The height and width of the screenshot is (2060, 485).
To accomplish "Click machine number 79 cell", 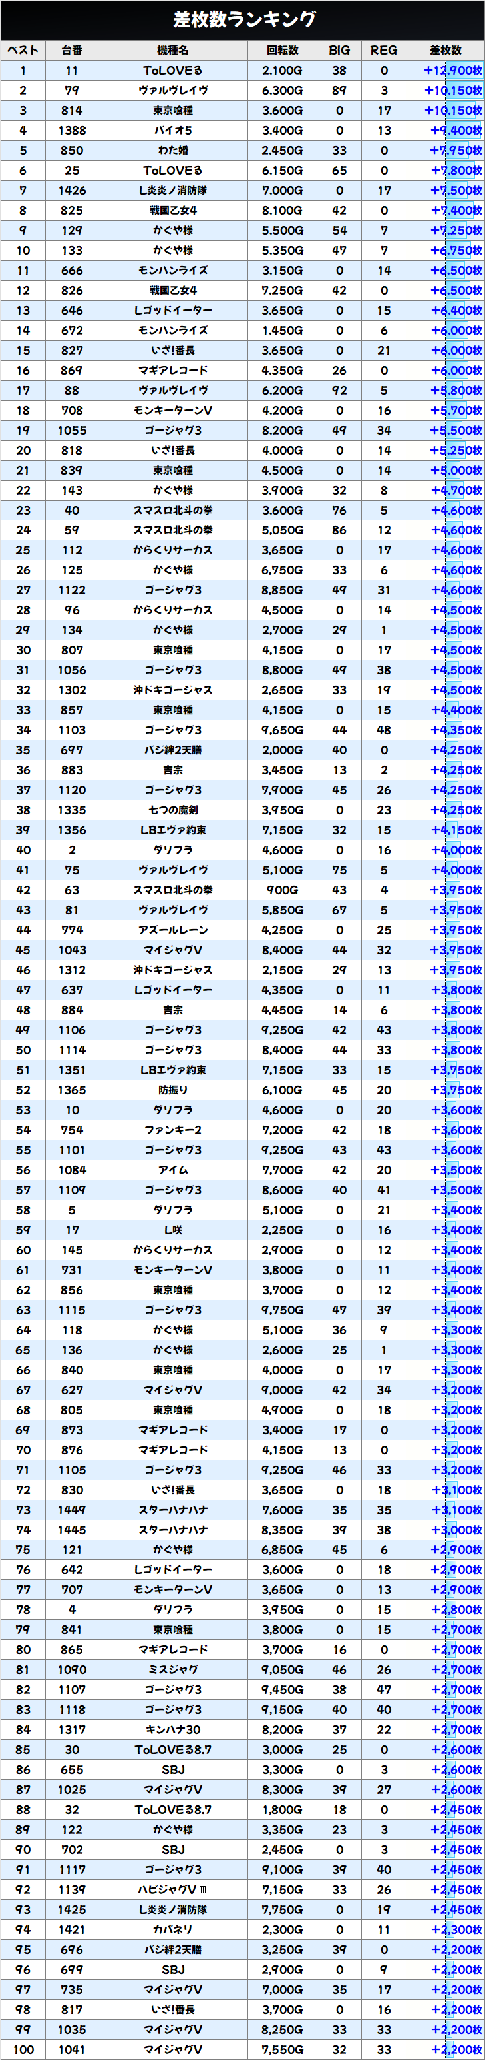I will click(x=72, y=91).
